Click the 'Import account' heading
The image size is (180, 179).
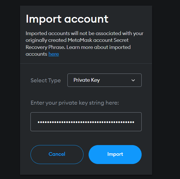coord(67,19)
